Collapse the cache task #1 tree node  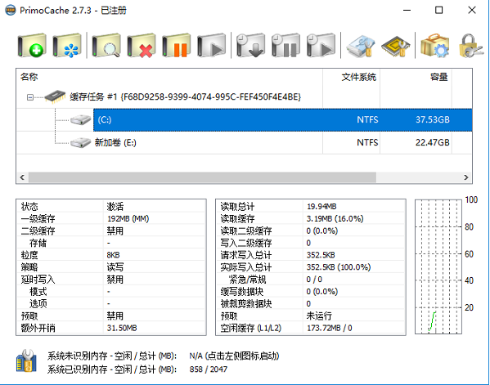click(30, 97)
